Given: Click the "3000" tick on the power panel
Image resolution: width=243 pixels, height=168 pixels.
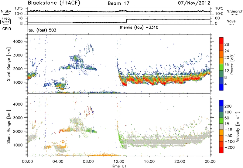Looking at the screenshot, I should (18, 55).
